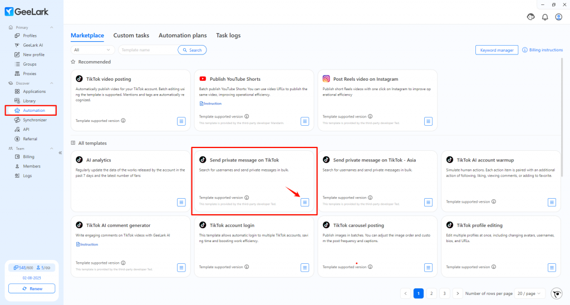
Task: Click the Keyword manager button
Action: [497, 50]
